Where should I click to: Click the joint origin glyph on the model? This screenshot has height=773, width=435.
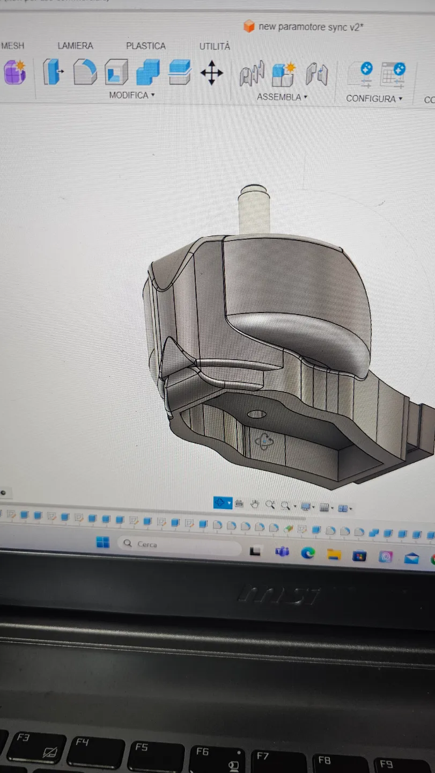(x=264, y=441)
